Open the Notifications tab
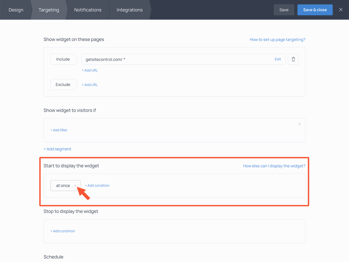The height and width of the screenshot is (262, 349). [x=87, y=10]
